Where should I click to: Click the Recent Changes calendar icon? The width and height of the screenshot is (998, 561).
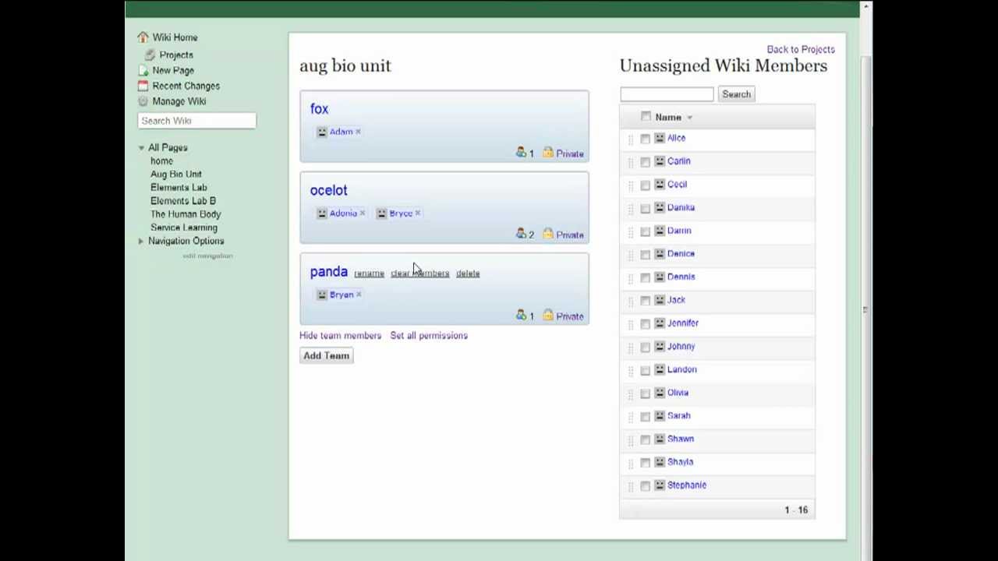143,86
